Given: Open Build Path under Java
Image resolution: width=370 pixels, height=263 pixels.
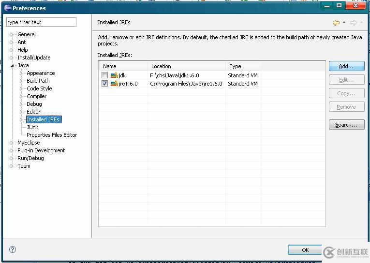Looking at the screenshot, I should (x=38, y=81).
